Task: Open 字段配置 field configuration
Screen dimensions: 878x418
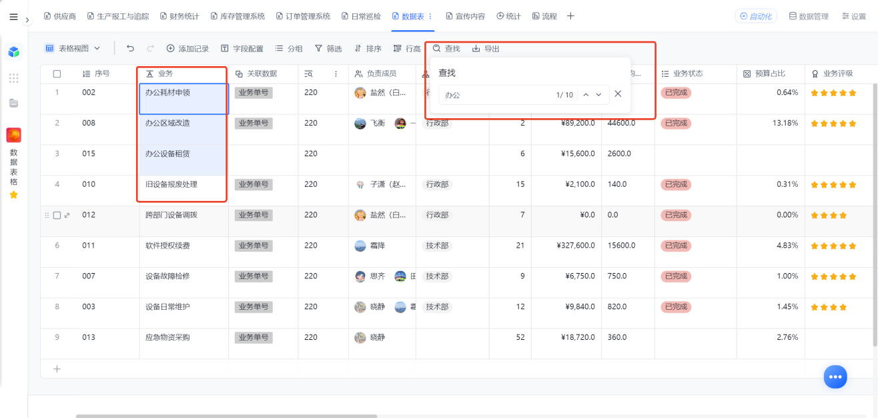Action: point(242,49)
